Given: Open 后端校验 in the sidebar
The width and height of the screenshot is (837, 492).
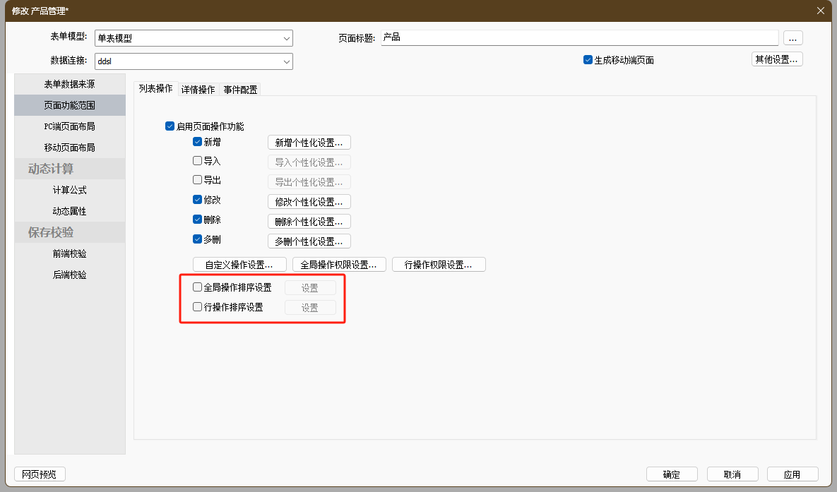Looking at the screenshot, I should pos(69,275).
